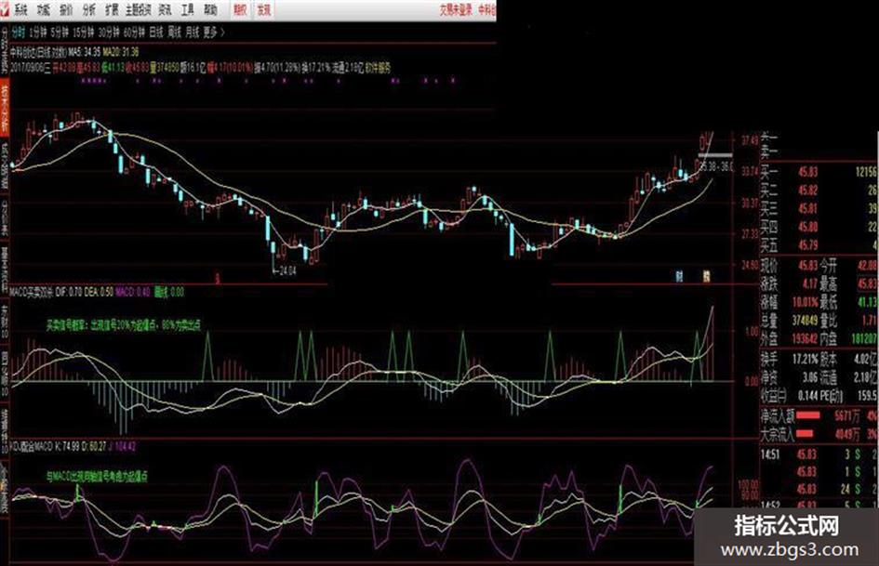The image size is (879, 566).
Task: Switch to the 周线 weekly chart tab
Action: coord(174,33)
